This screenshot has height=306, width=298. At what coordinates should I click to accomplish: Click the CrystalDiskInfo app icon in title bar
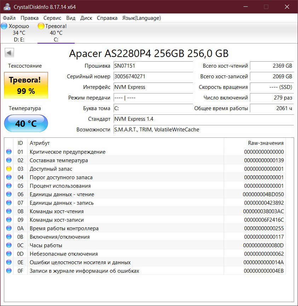[x=7, y=7]
